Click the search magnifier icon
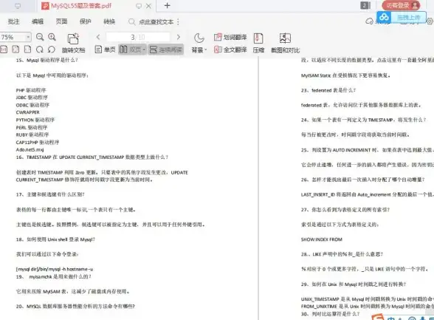 click(131, 21)
